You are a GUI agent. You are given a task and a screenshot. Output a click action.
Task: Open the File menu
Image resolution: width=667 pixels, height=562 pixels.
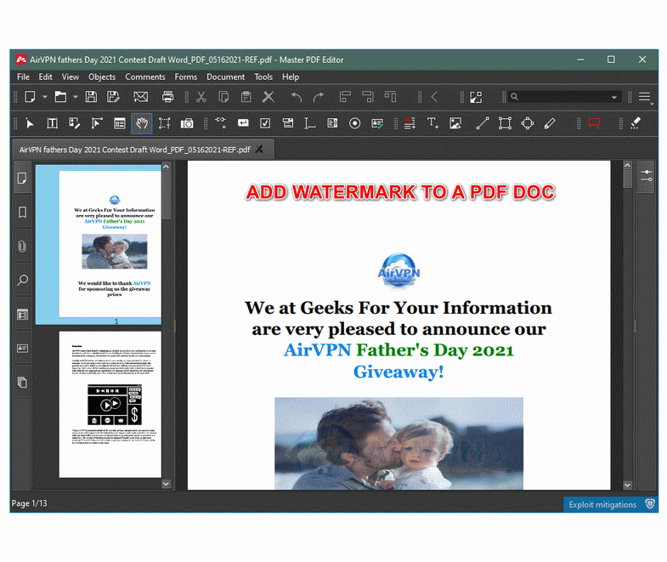click(24, 77)
